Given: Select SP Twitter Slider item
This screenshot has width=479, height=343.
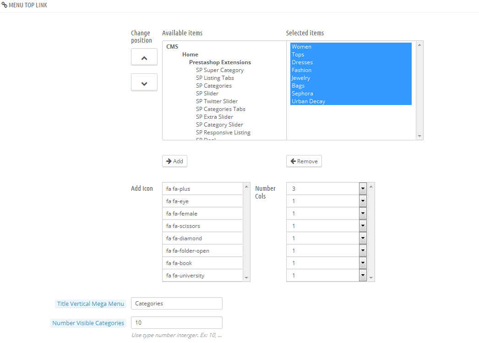Looking at the screenshot, I should click(217, 101).
